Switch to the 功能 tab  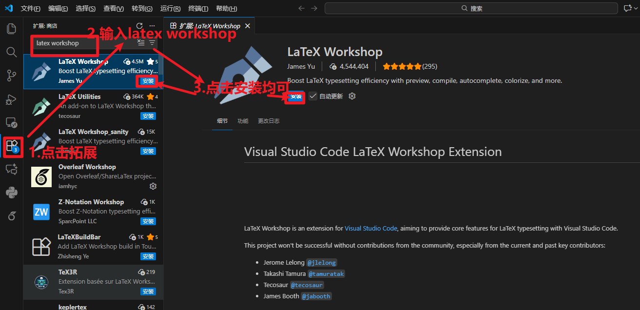(243, 121)
